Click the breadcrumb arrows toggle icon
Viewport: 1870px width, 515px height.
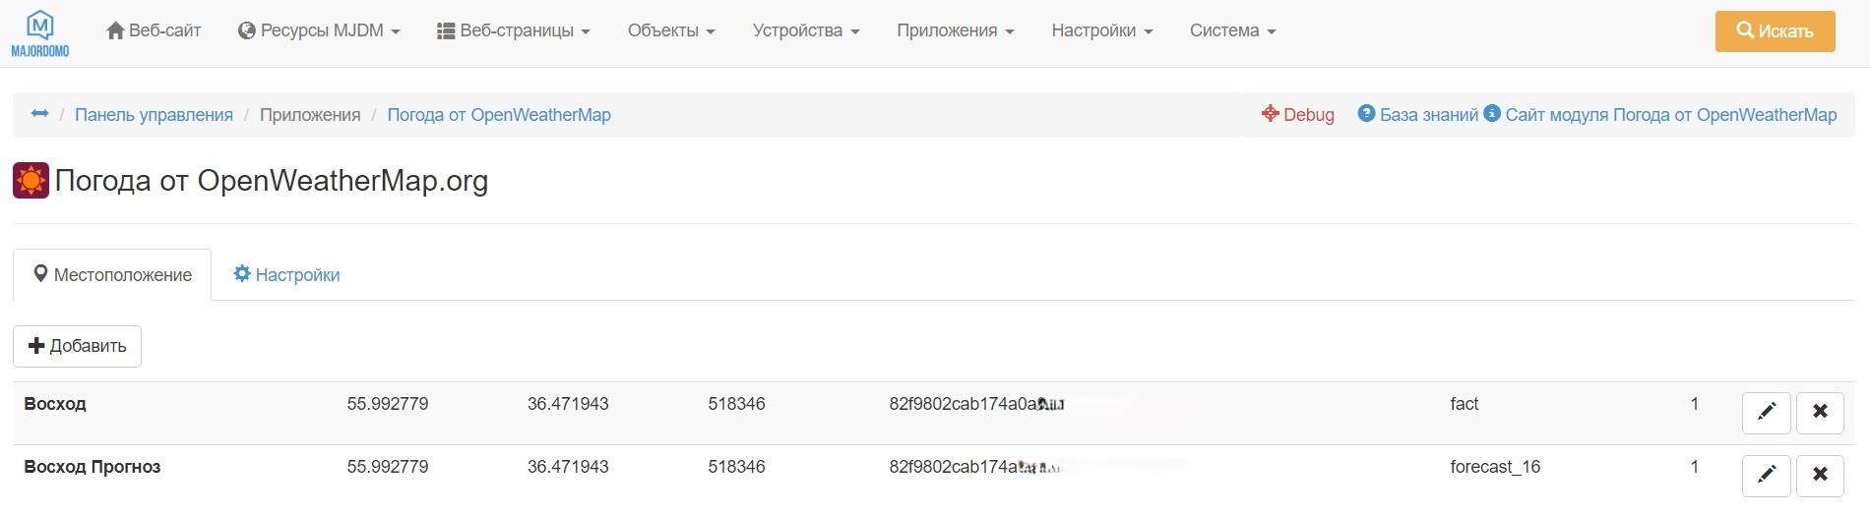click(x=40, y=114)
